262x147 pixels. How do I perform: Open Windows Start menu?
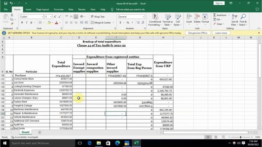click(x=5, y=143)
